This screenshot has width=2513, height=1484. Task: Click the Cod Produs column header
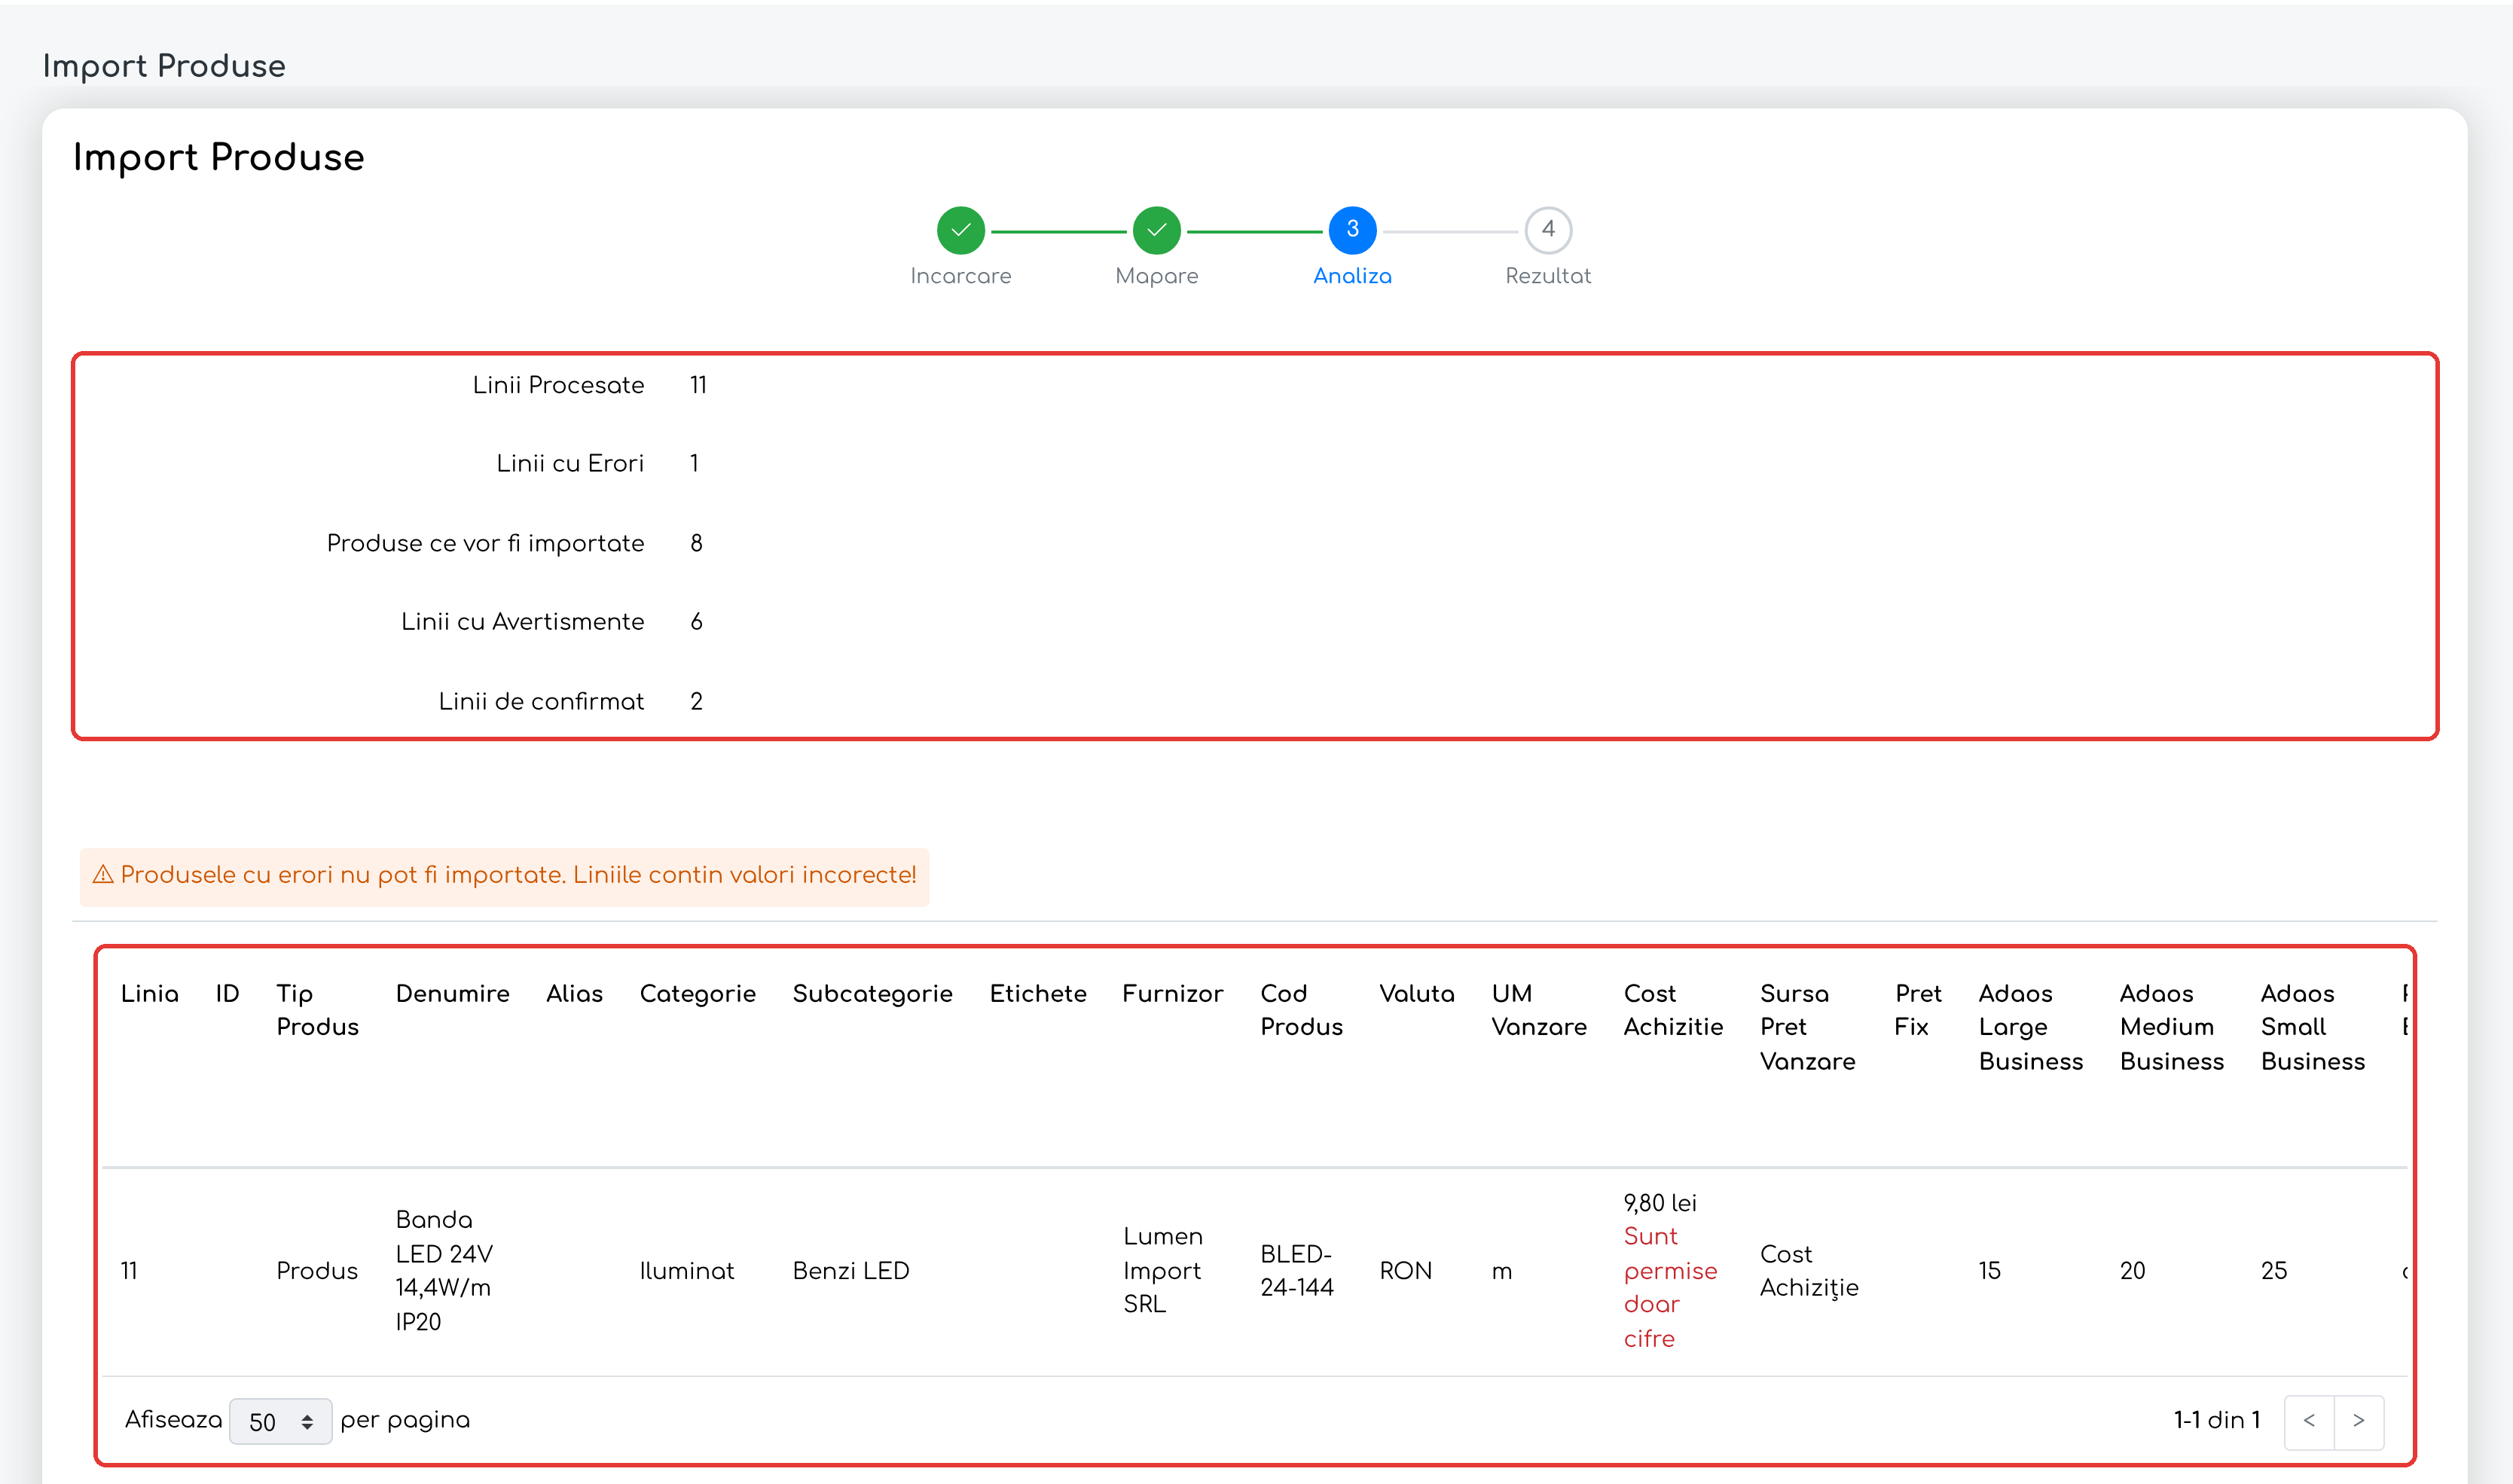pos(1301,1010)
